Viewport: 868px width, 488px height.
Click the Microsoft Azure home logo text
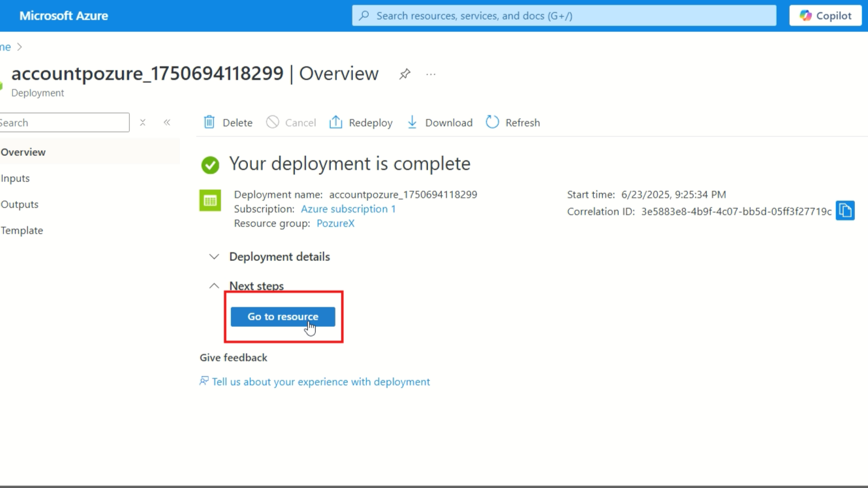pyautogui.click(x=64, y=16)
